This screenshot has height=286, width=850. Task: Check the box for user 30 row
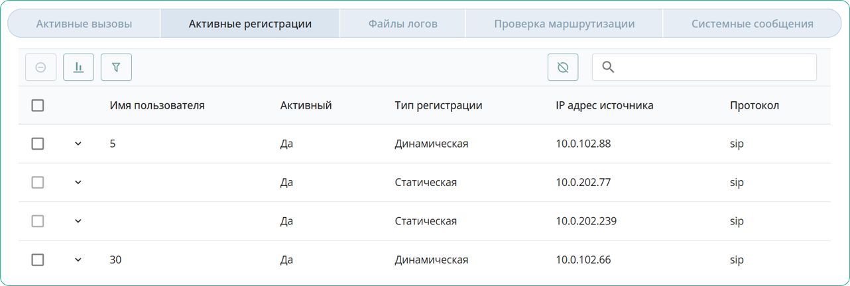(38, 260)
